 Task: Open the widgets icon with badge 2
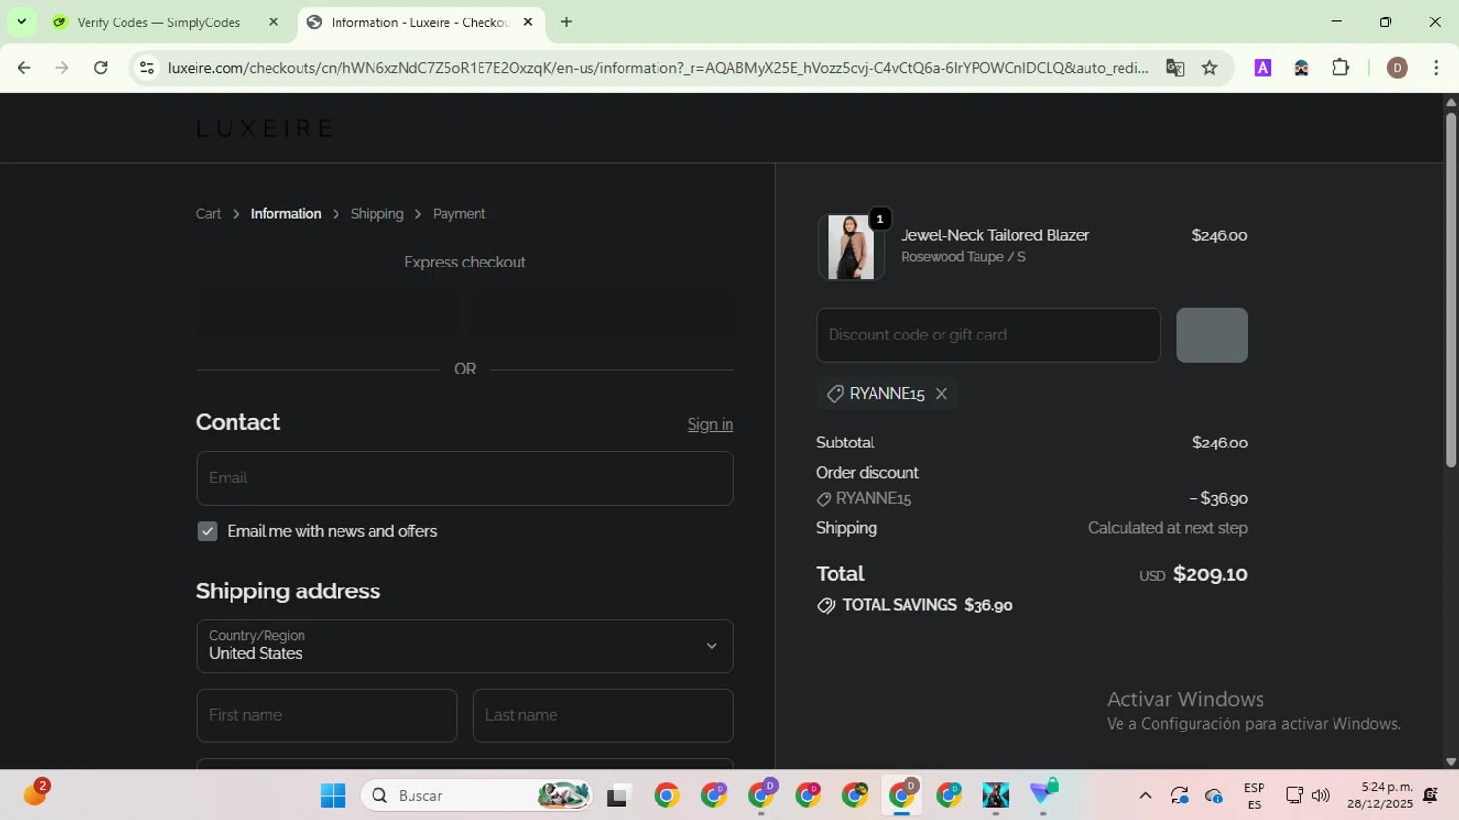pyautogui.click(x=35, y=794)
